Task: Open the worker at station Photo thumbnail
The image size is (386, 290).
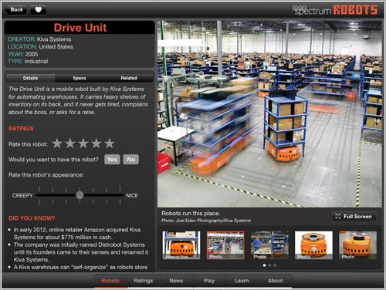Action: (x=269, y=245)
